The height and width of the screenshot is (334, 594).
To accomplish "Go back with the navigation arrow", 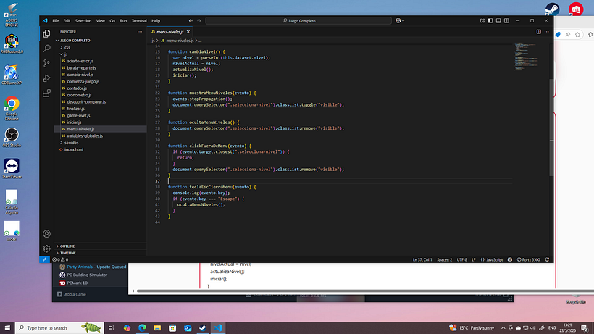I will pos(191,21).
